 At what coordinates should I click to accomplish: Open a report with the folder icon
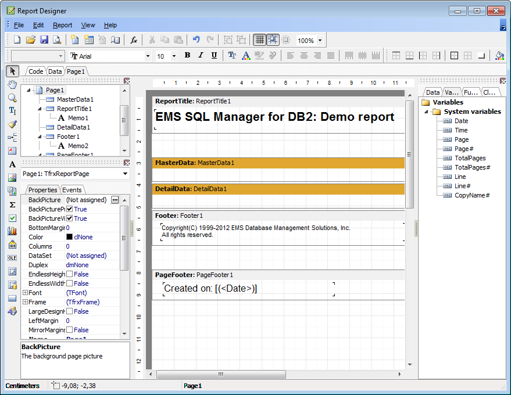tap(31, 40)
